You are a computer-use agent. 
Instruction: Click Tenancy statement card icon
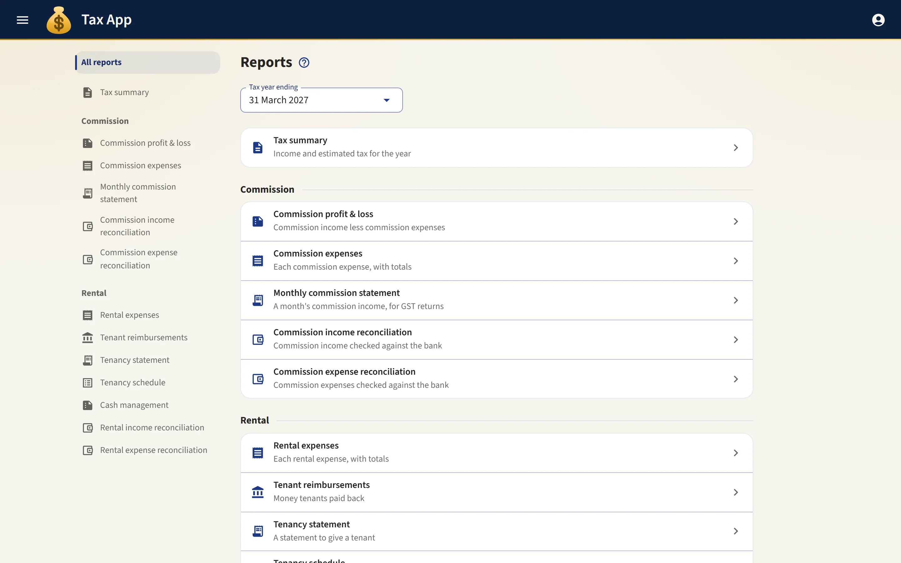258,531
